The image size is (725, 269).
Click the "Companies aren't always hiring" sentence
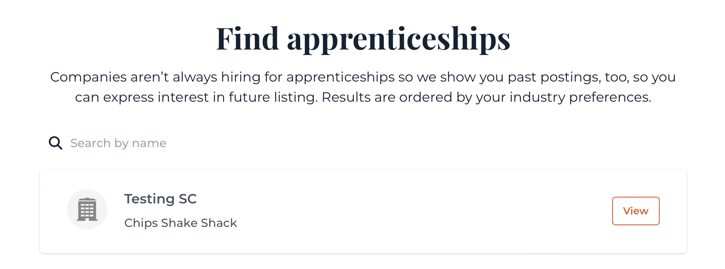click(362, 87)
